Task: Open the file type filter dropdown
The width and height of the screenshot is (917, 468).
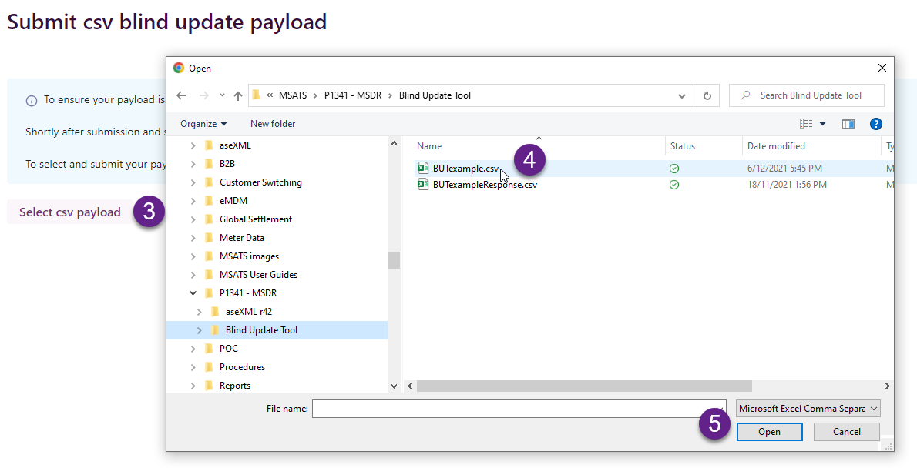Action: (x=808, y=409)
